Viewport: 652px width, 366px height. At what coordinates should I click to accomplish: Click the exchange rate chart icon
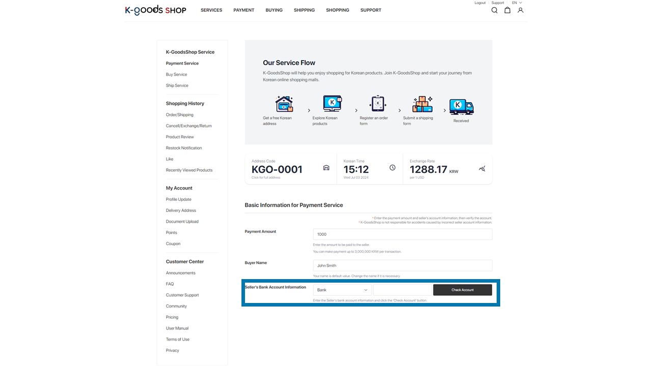482,168
